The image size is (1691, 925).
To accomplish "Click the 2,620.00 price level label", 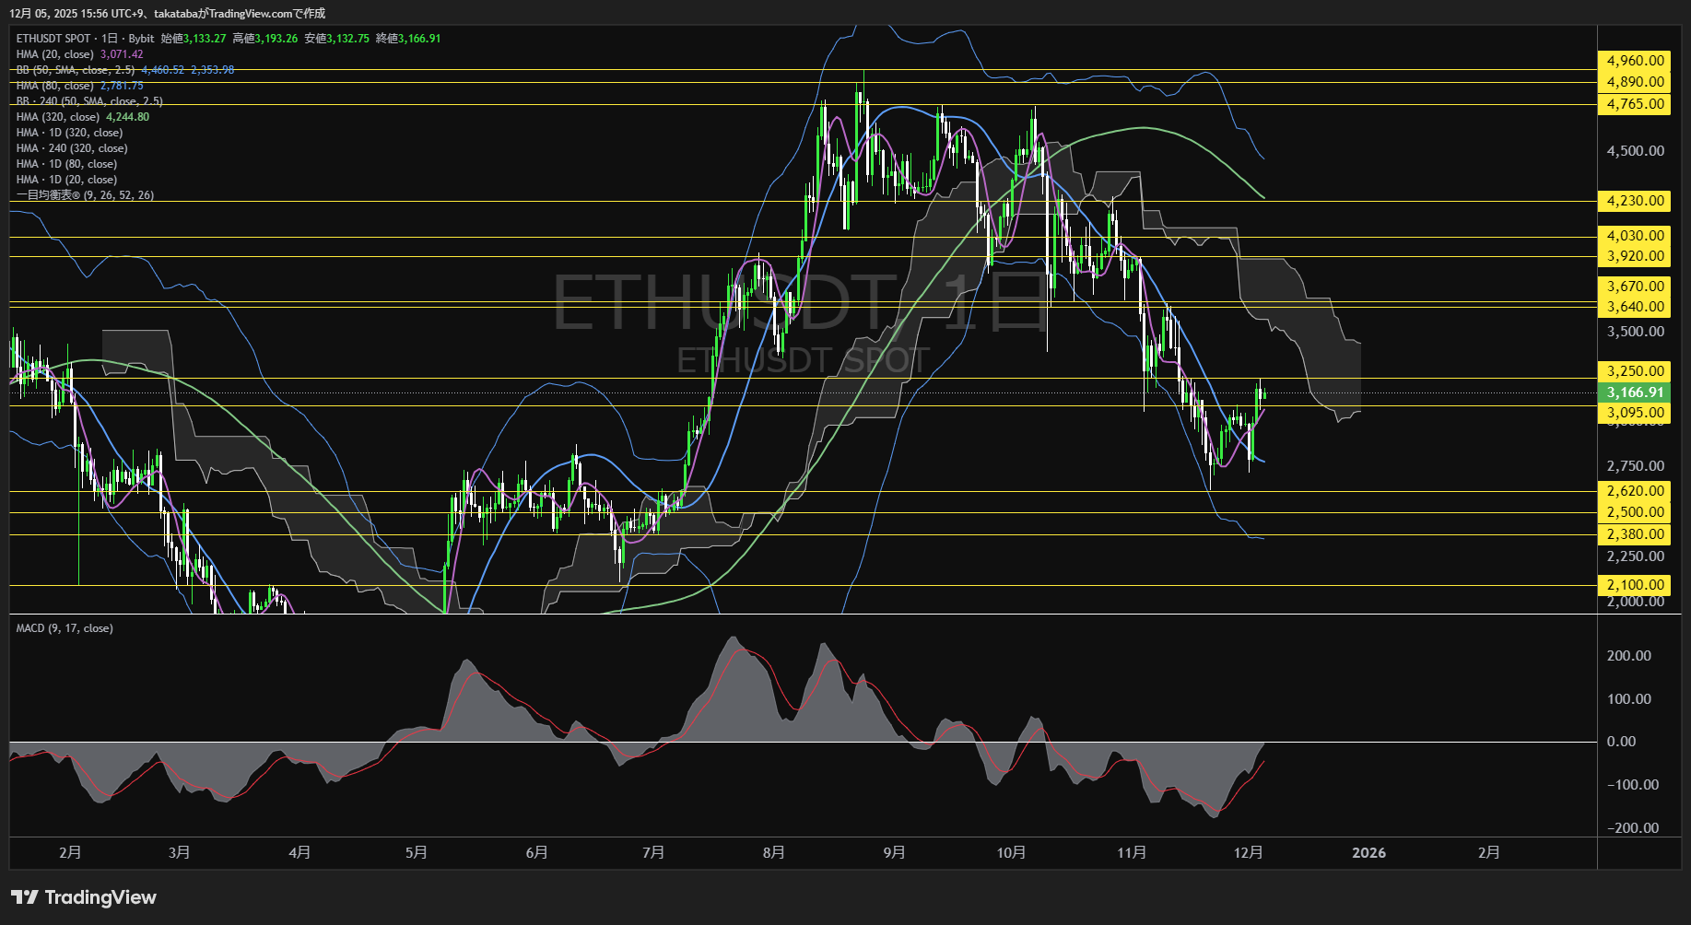I will (x=1635, y=491).
